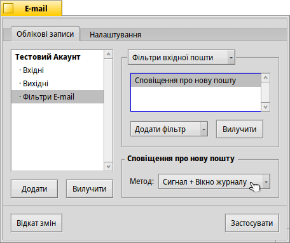The image size is (290, 243).
Task: Click the yellow window tab icon beside E-mail
Action: point(8,9)
